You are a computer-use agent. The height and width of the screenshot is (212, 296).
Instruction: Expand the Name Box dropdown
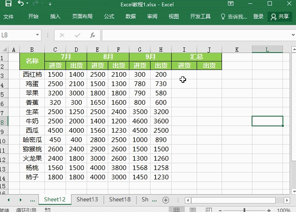coord(38,35)
